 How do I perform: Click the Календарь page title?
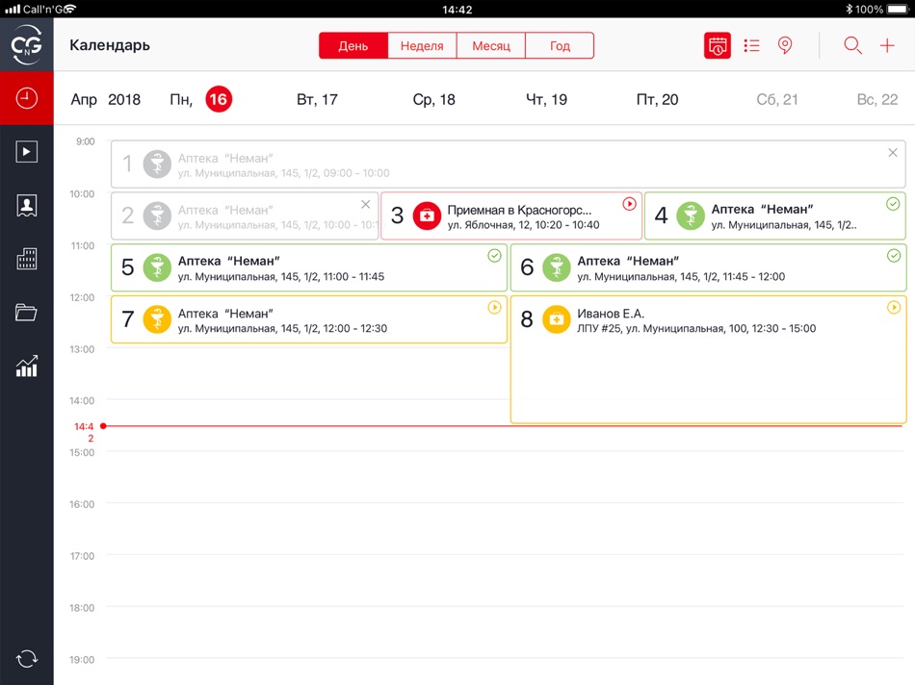tap(110, 45)
